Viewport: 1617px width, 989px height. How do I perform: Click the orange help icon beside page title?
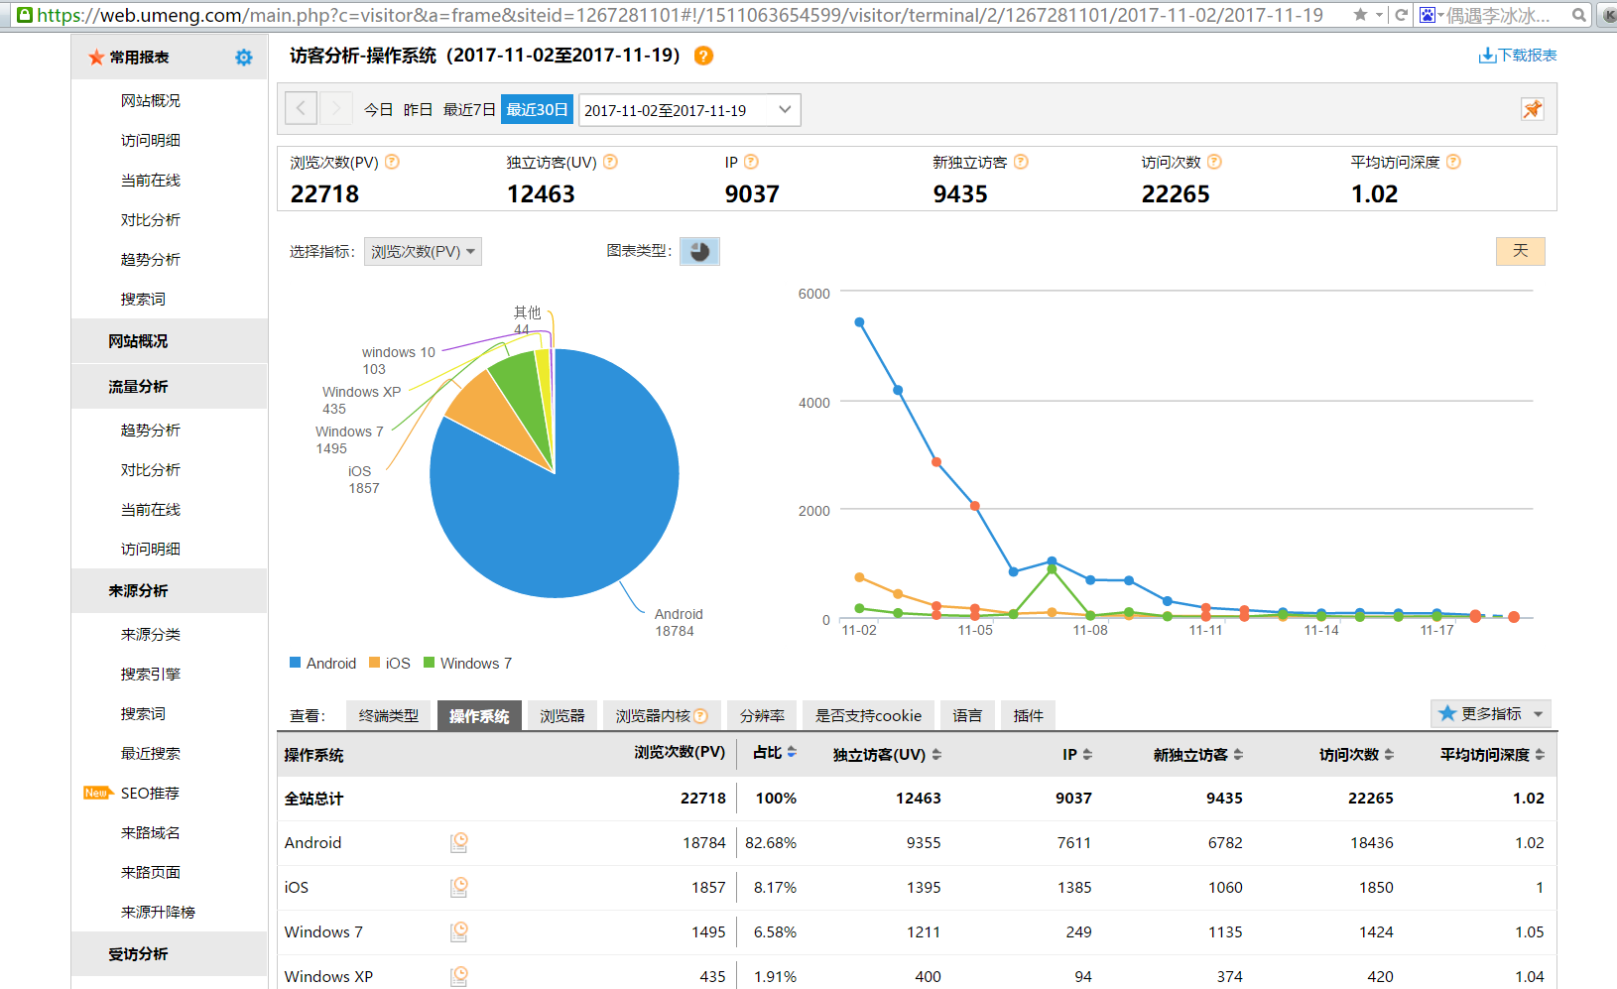click(x=703, y=56)
